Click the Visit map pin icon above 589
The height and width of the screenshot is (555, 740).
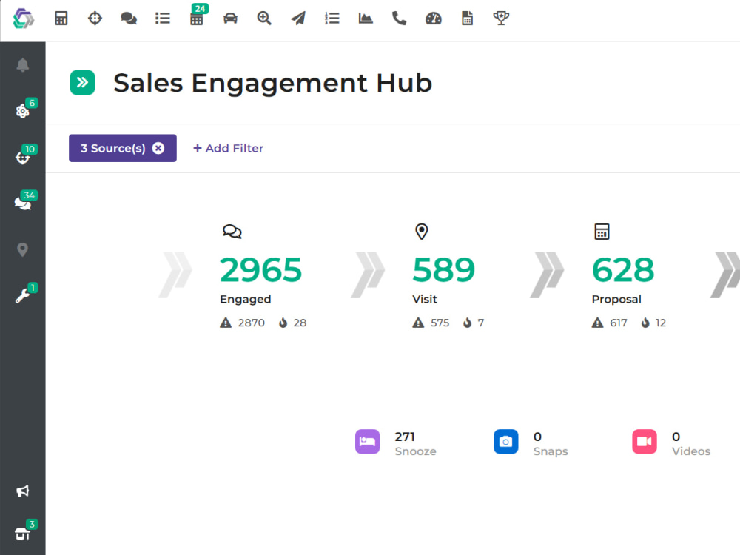click(x=422, y=232)
